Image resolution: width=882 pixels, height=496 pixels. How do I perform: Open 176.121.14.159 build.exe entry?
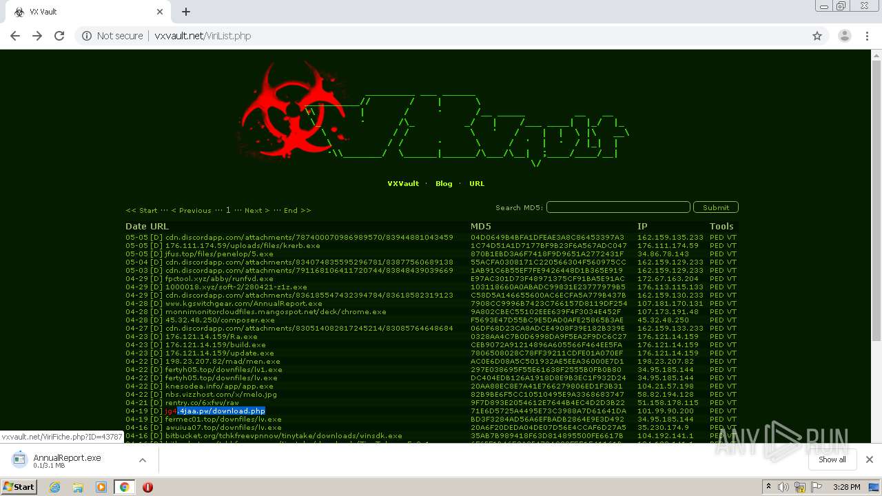point(216,345)
